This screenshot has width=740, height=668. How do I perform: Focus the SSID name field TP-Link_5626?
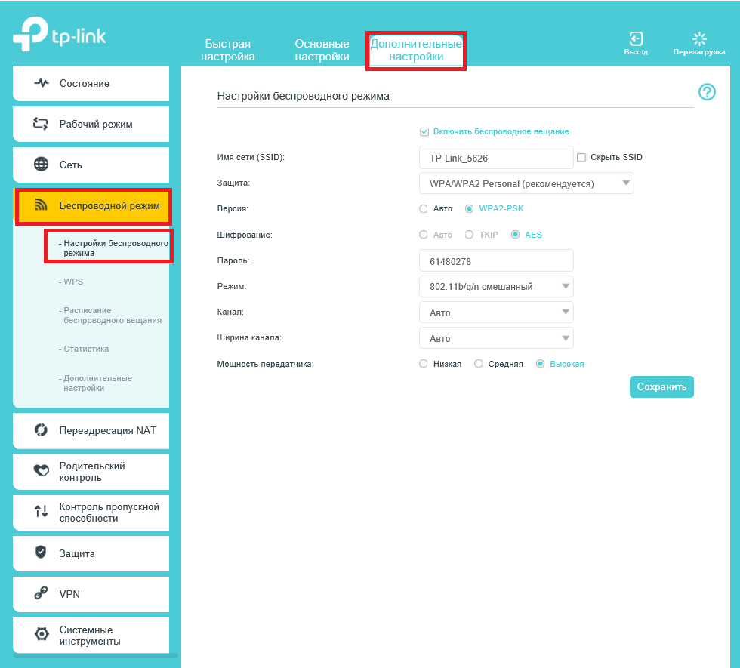point(496,158)
